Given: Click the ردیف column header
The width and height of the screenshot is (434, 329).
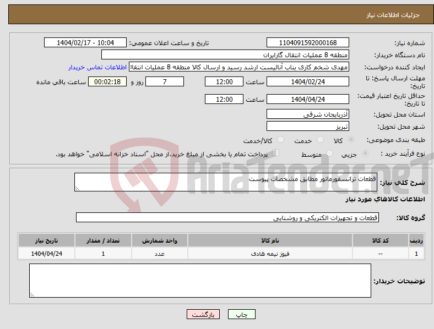Looking at the screenshot, I should pos(416,240).
